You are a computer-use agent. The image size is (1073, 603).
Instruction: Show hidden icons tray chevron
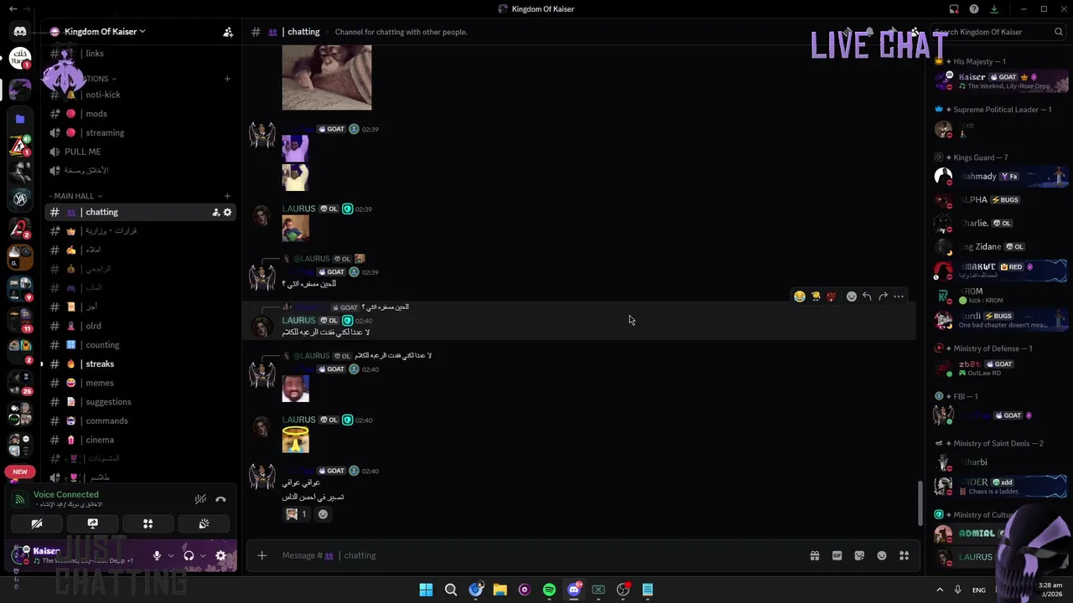tap(940, 590)
